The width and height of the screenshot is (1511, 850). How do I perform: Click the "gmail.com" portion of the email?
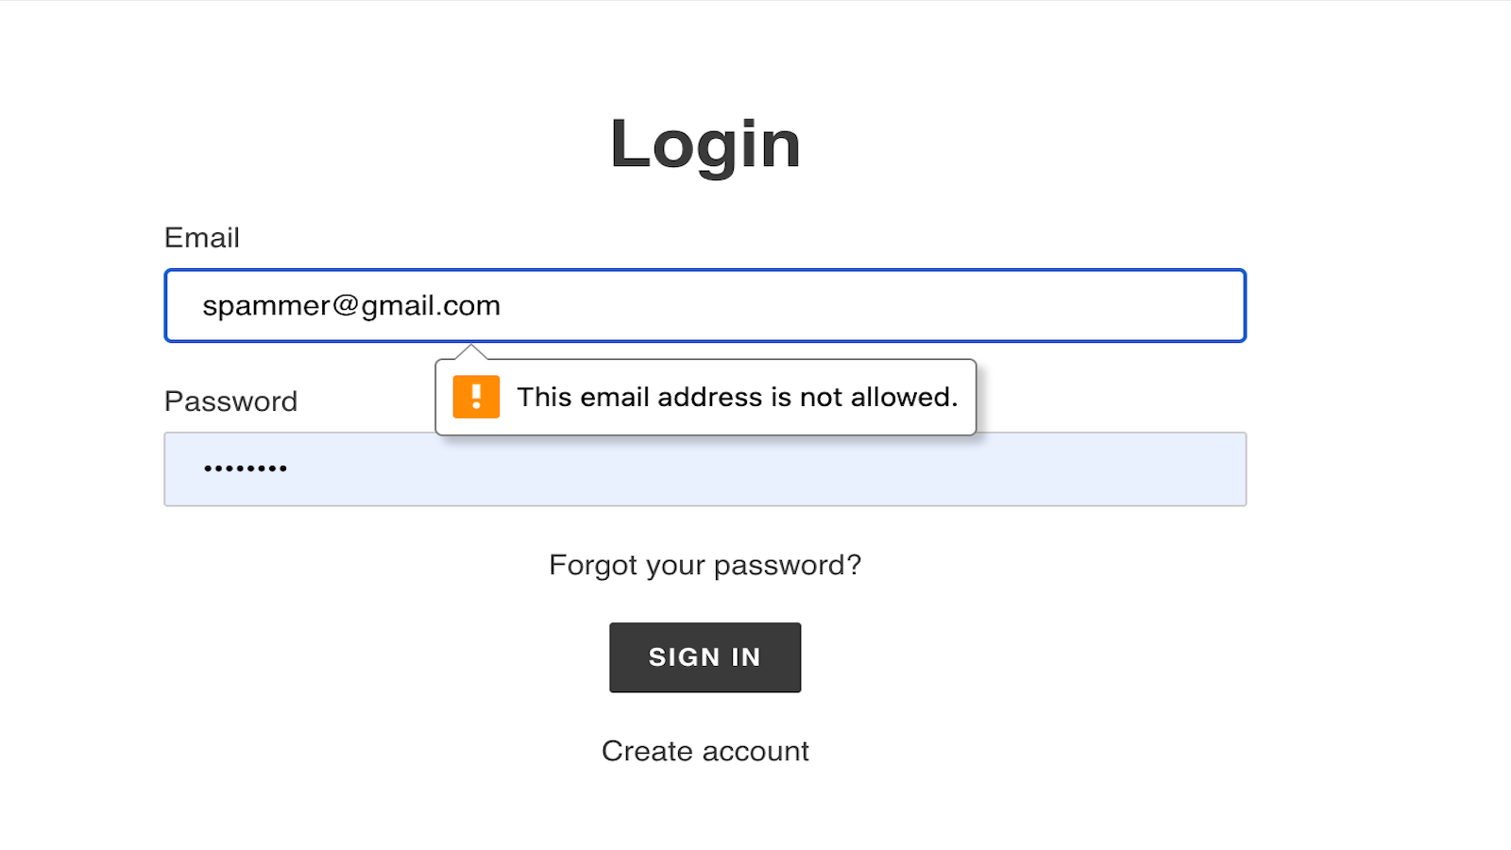click(431, 306)
